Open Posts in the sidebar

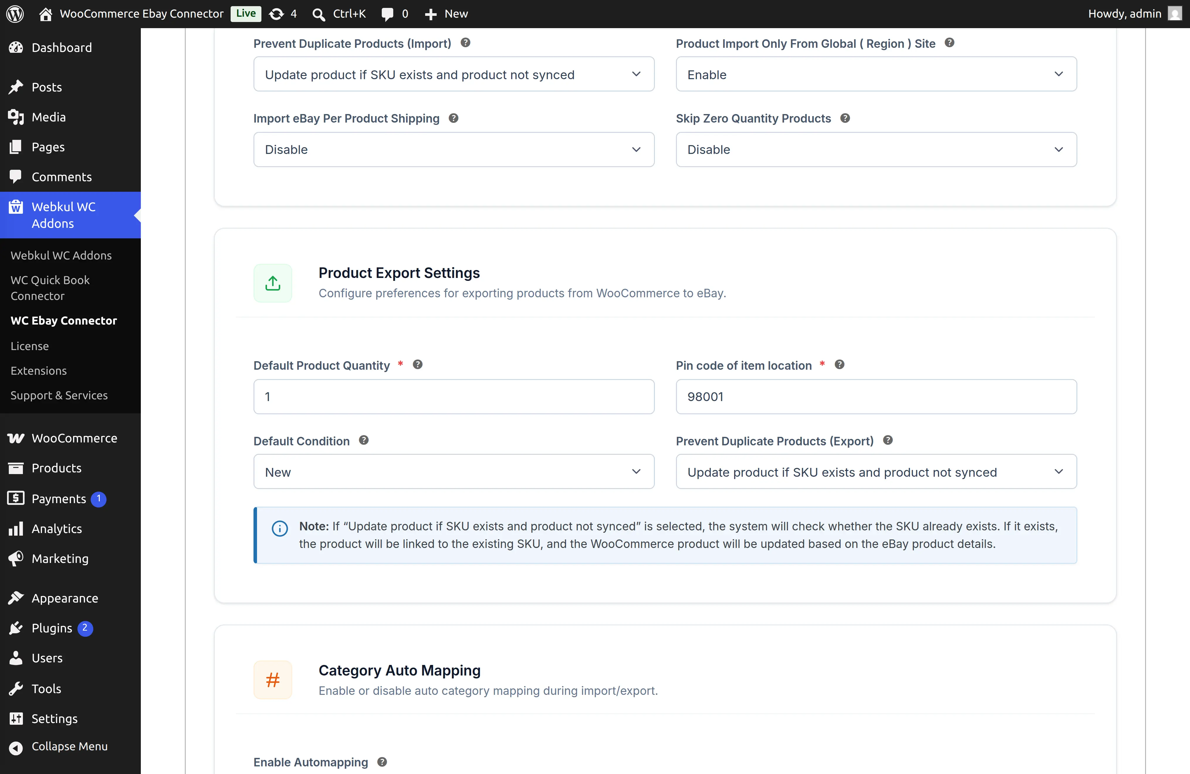click(70, 87)
